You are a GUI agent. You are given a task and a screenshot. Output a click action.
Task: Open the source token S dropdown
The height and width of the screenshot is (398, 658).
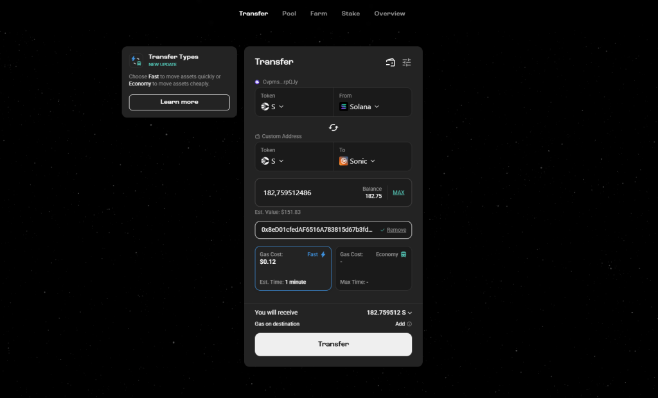click(272, 107)
